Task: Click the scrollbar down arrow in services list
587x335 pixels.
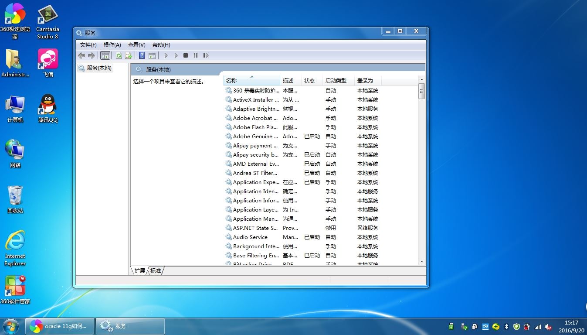Action: [x=421, y=262]
